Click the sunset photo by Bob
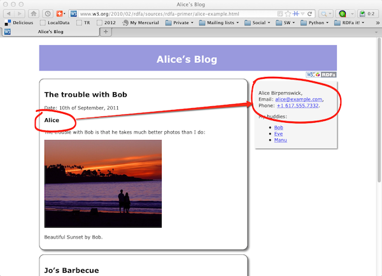382x276 pixels. tap(103, 183)
